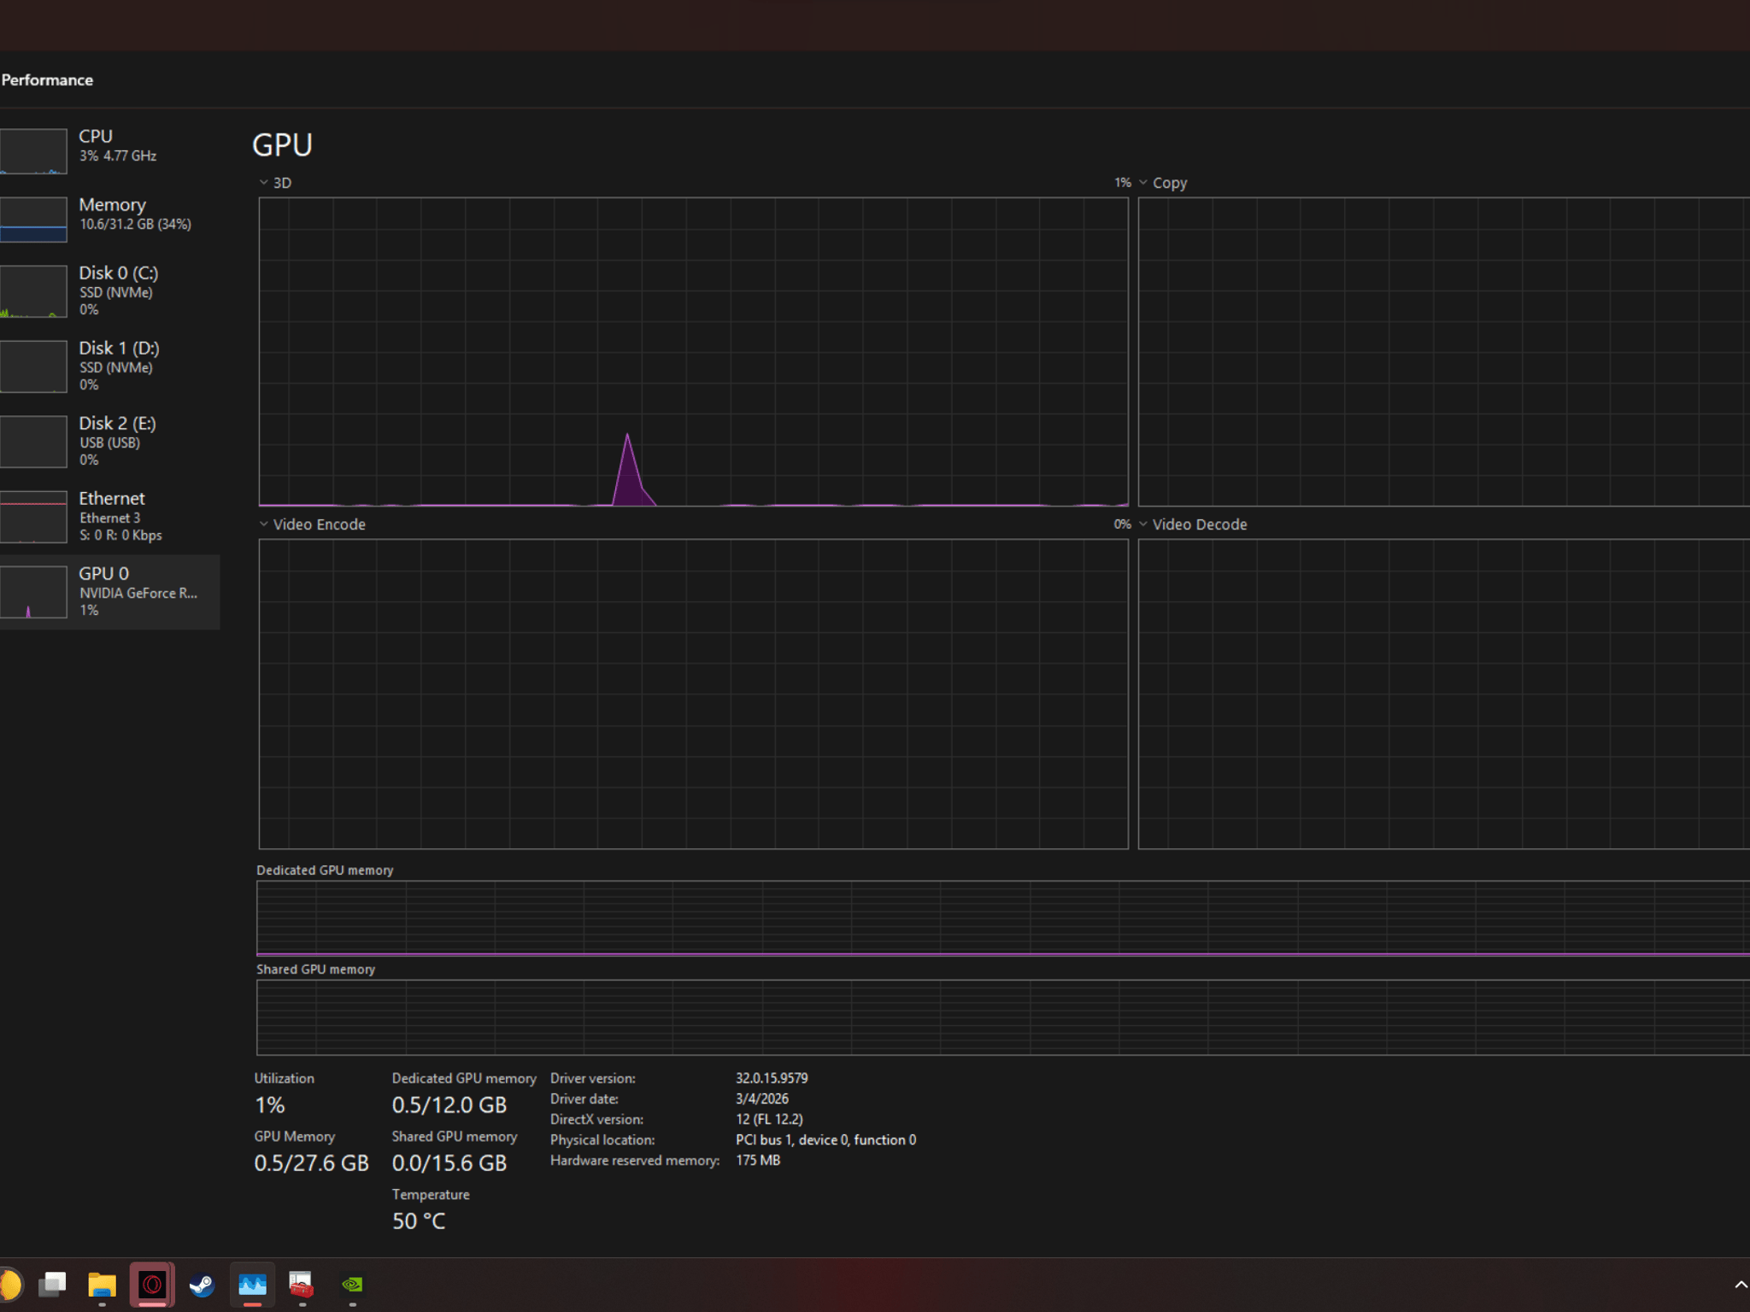Click the 1% Utilization value

[270, 1105]
